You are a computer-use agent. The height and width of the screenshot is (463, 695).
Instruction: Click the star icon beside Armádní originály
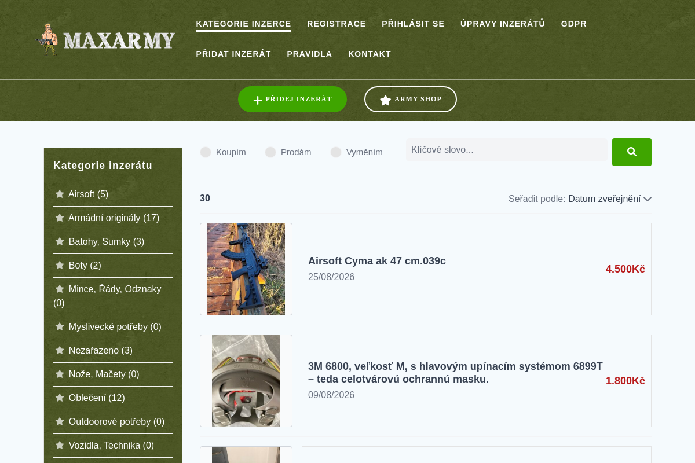(x=60, y=218)
